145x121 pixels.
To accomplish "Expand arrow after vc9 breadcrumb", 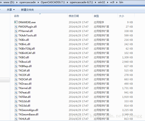I will click(117, 2).
